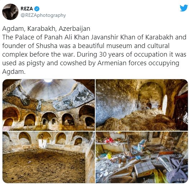Click the final word 'Agdam.' in the tweet
189x186 pixels.
pyautogui.click(x=14, y=72)
